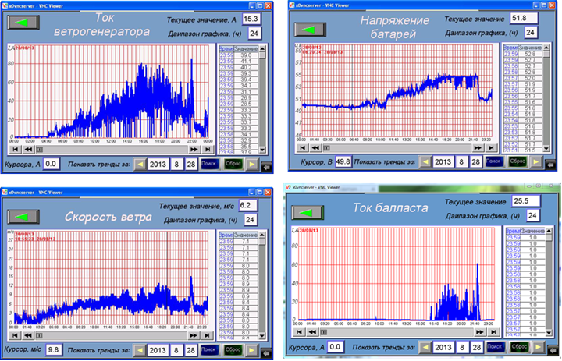
Task: Click table scroll-up arrow in Ток балласта window
Action: tap(549, 231)
